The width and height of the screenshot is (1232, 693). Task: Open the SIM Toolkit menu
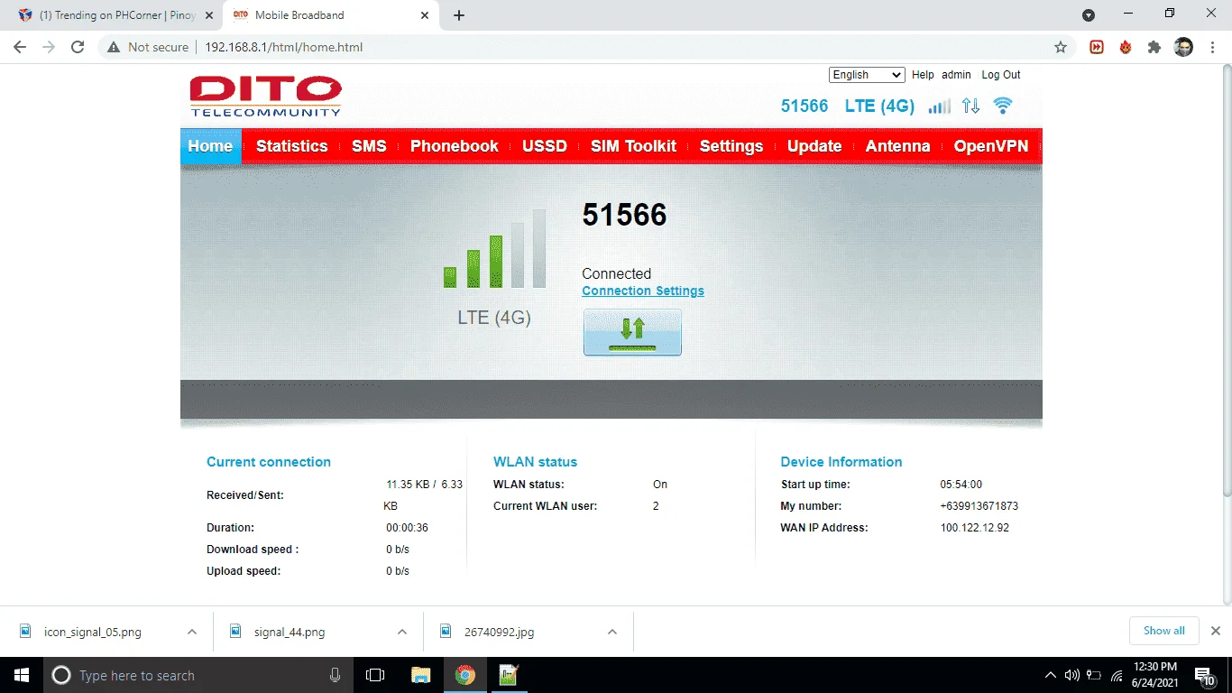point(633,146)
